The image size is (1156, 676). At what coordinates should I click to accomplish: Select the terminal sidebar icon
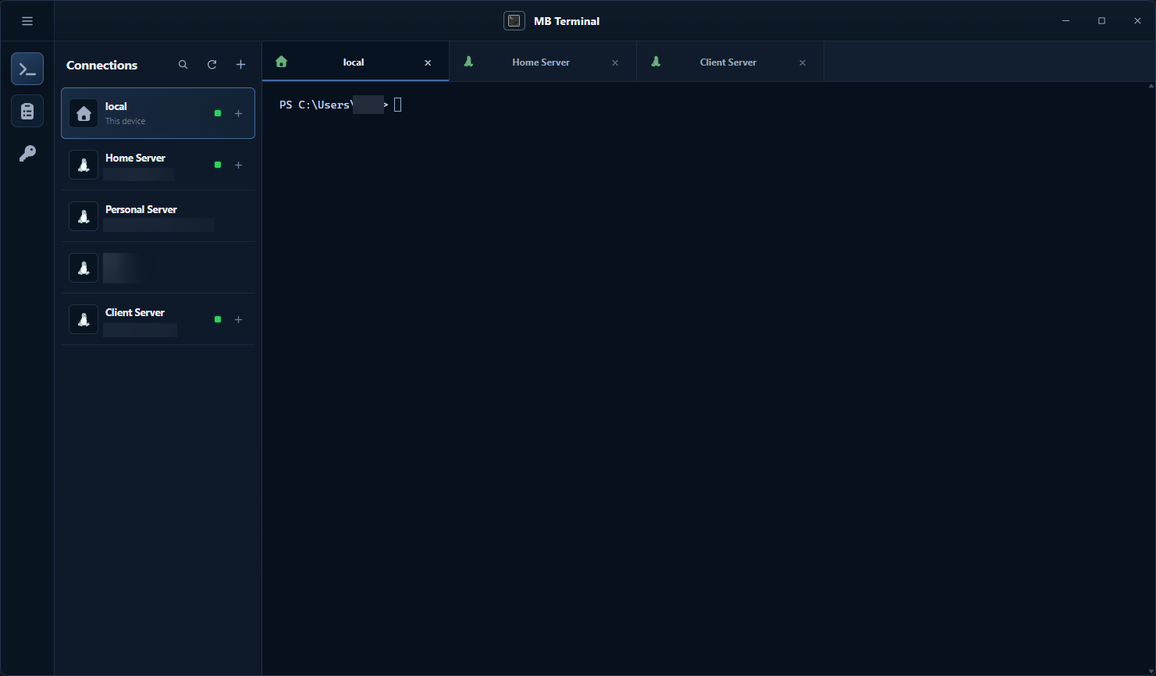27,69
